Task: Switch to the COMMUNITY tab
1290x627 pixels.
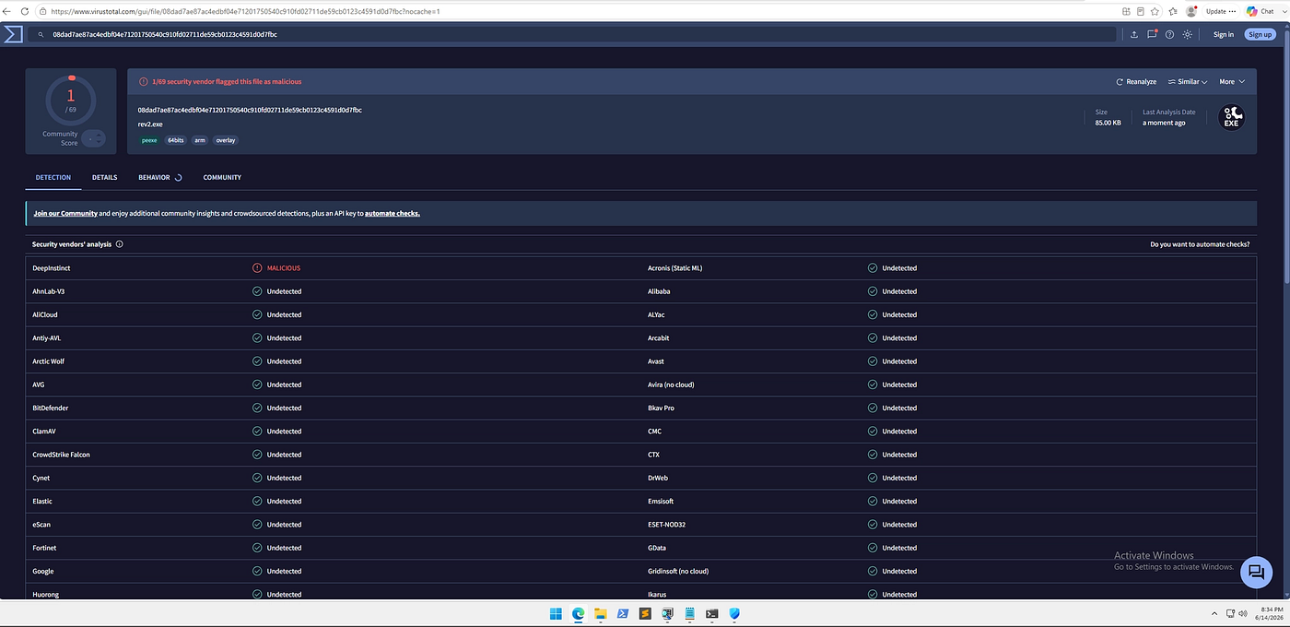Action: coord(222,177)
